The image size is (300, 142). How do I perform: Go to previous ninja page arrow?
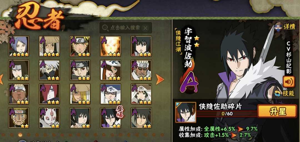click(1, 79)
